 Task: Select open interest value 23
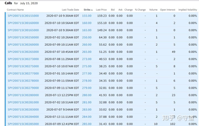pyautogui.click(x=174, y=95)
